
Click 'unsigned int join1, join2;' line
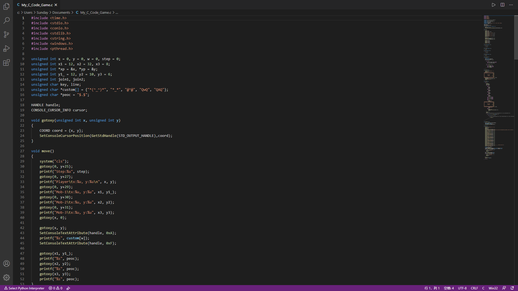58,79
